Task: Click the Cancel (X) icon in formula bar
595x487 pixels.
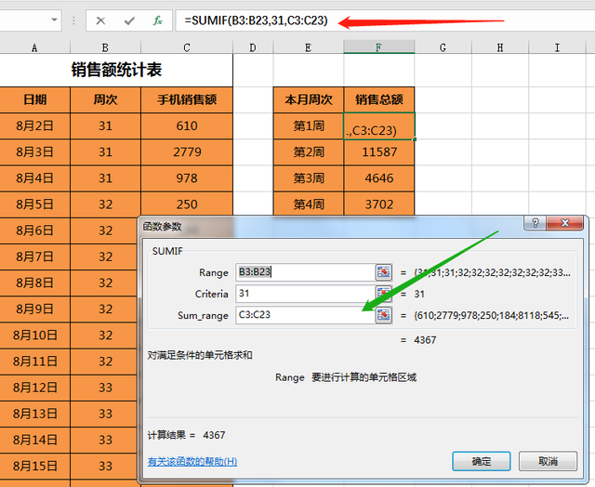Action: [100, 20]
